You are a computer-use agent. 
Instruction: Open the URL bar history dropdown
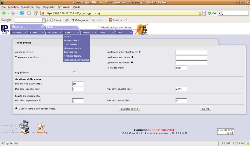(204, 13)
